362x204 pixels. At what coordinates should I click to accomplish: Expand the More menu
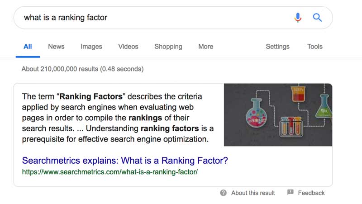pyautogui.click(x=205, y=47)
